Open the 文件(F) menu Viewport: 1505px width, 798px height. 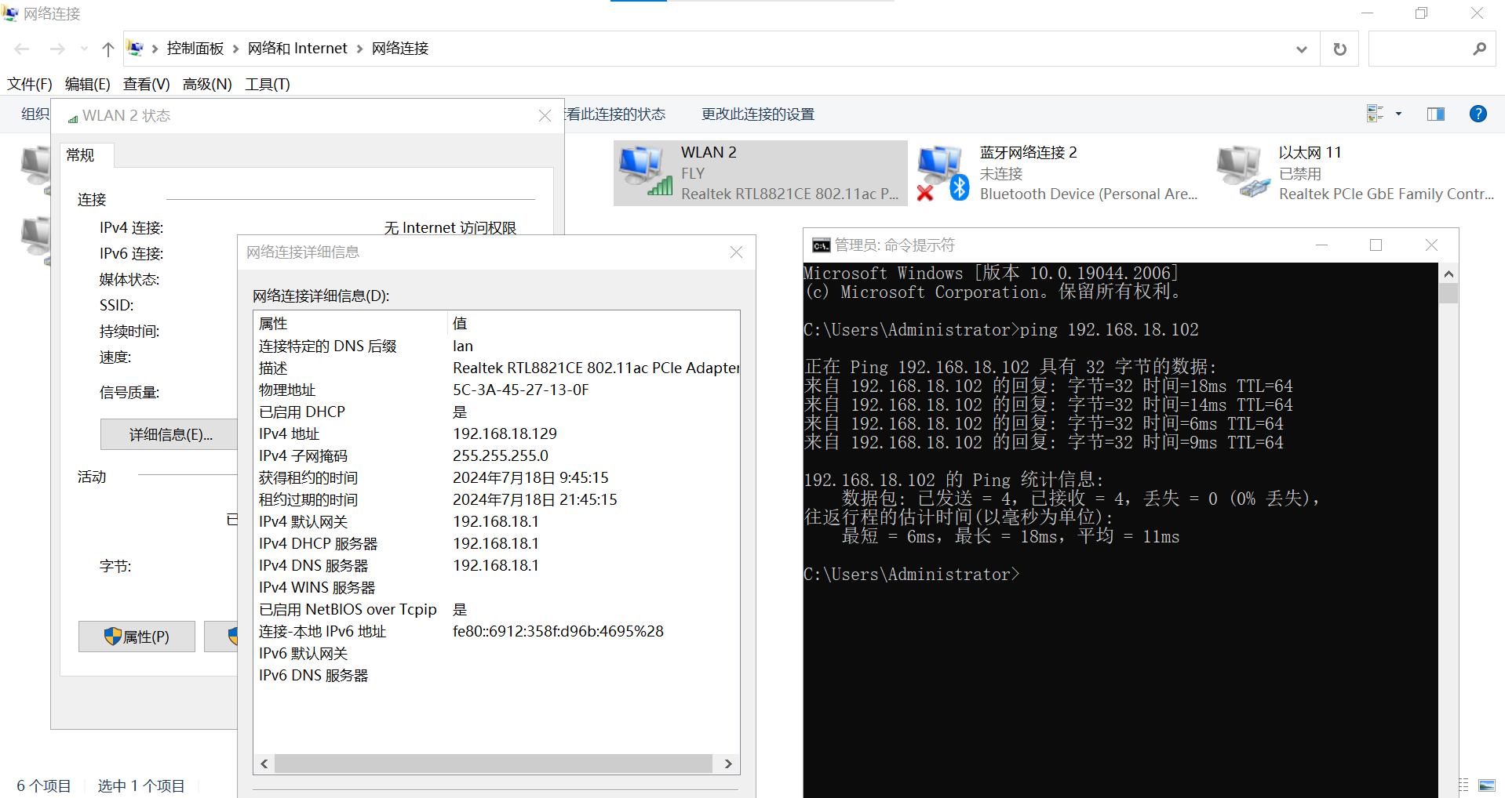pyautogui.click(x=30, y=84)
